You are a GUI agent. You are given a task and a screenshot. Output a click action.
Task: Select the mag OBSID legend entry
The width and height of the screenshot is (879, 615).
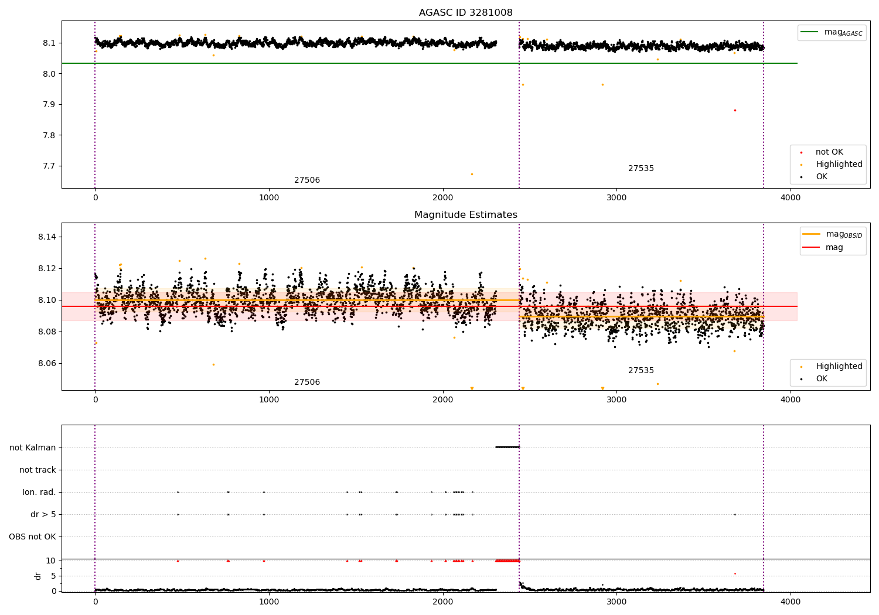tap(844, 234)
